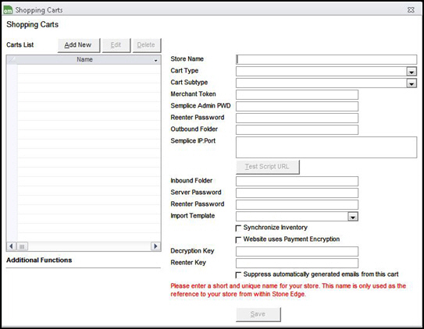Click the Add New button
The height and width of the screenshot is (329, 424).
click(79, 45)
